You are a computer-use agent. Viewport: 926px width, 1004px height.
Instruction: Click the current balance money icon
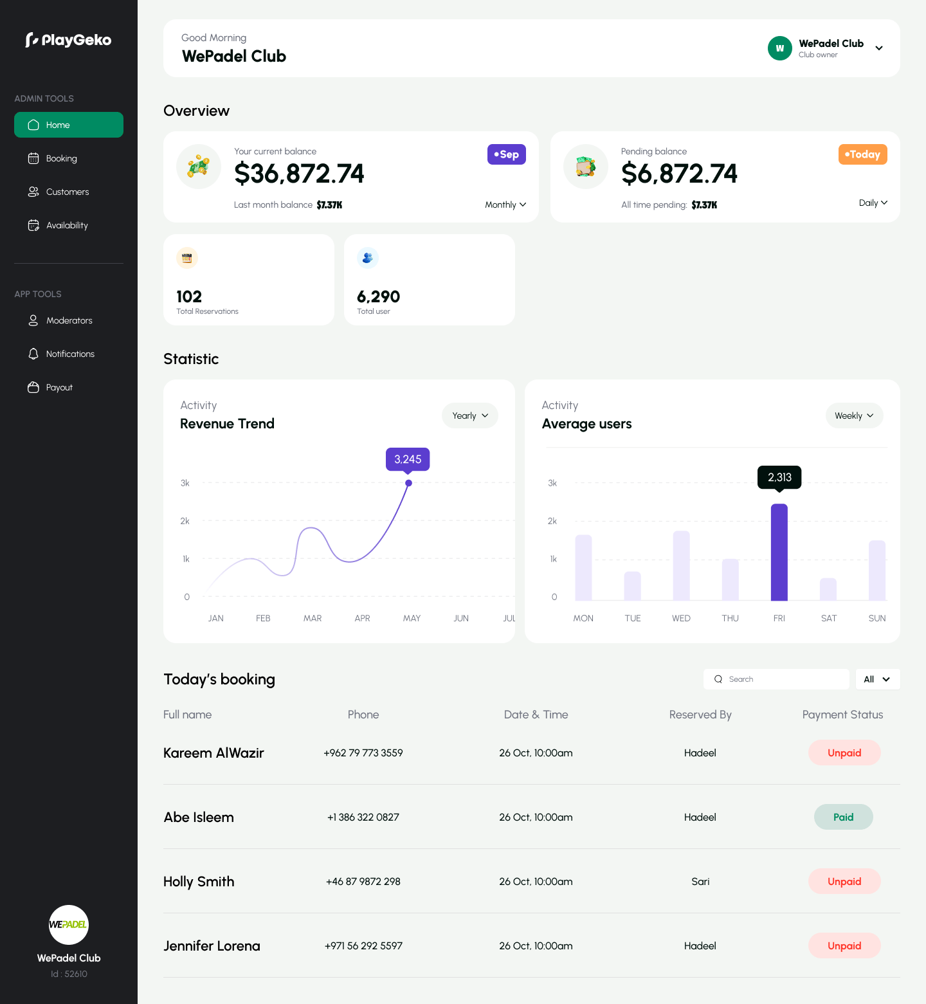(x=199, y=167)
